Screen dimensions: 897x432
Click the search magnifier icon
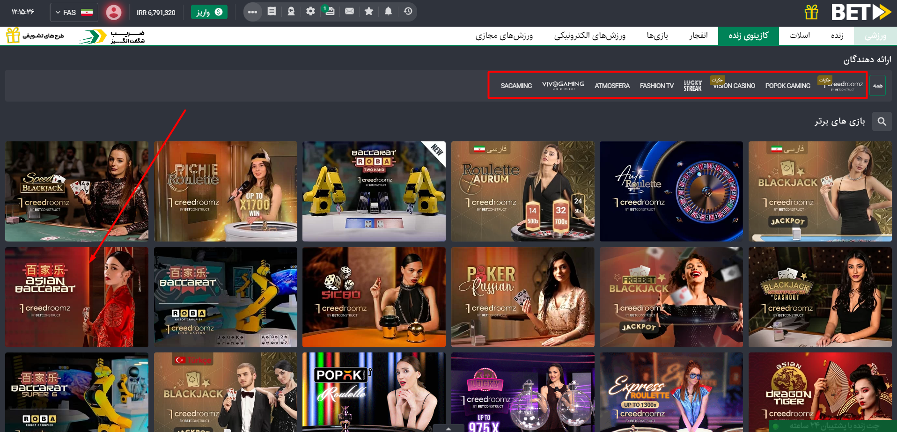tap(882, 122)
